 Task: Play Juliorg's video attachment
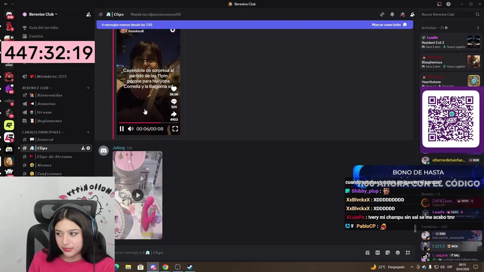138,195
